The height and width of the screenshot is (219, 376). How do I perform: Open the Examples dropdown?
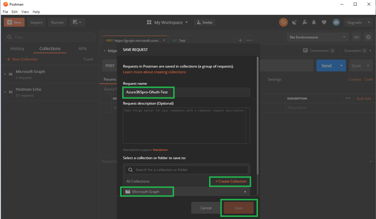pyautogui.click(x=358, y=51)
